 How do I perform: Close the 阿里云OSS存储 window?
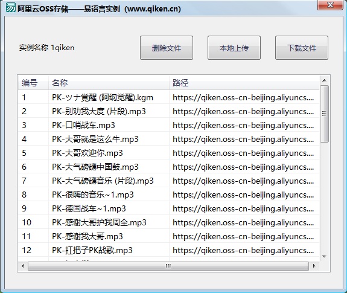tap(330, 5)
